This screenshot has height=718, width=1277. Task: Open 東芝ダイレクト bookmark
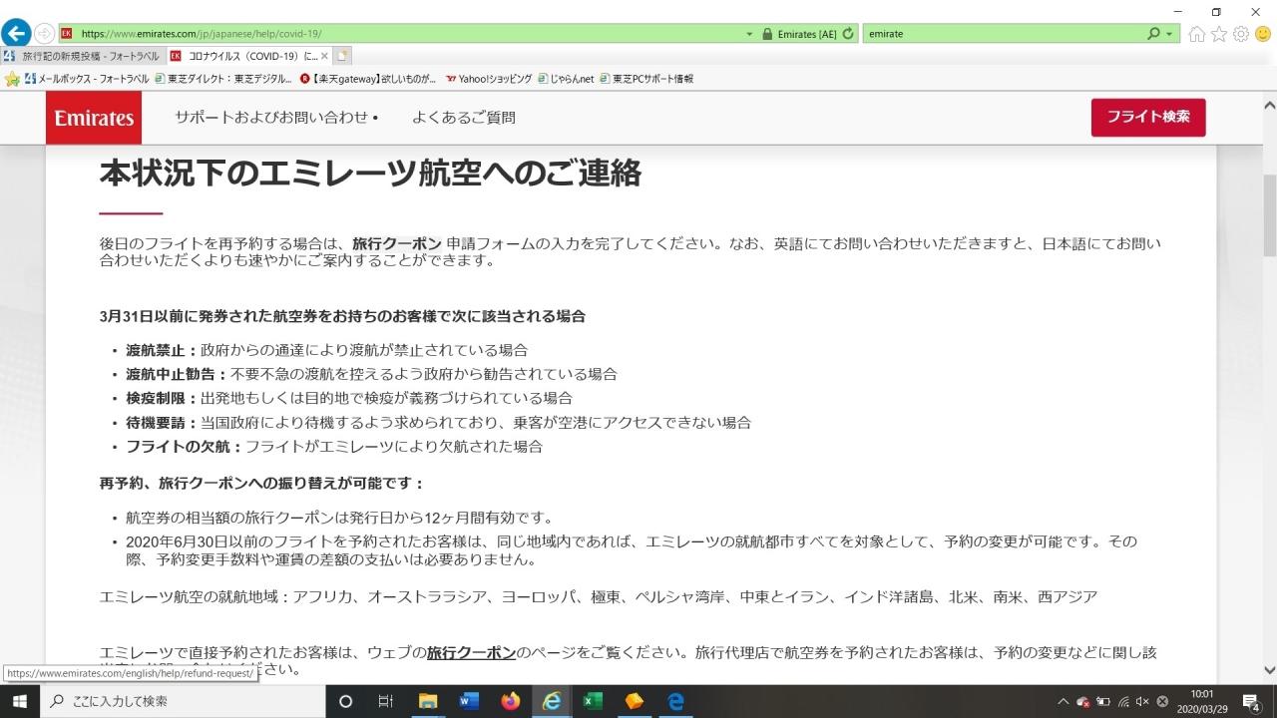point(223,78)
